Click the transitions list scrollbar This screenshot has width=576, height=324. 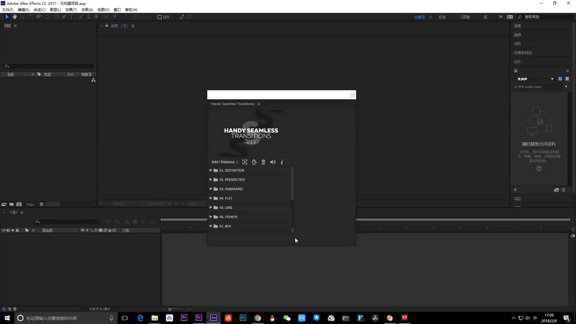pos(292,184)
